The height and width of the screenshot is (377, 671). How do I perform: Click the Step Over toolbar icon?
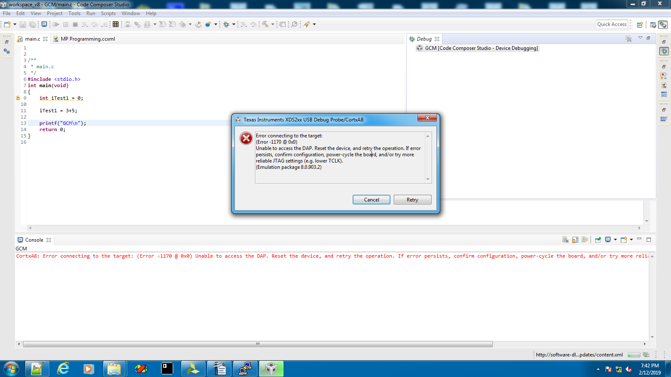pyautogui.click(x=94, y=24)
